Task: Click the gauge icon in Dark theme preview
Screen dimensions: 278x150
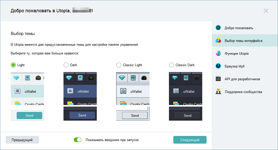Action: click(91, 78)
